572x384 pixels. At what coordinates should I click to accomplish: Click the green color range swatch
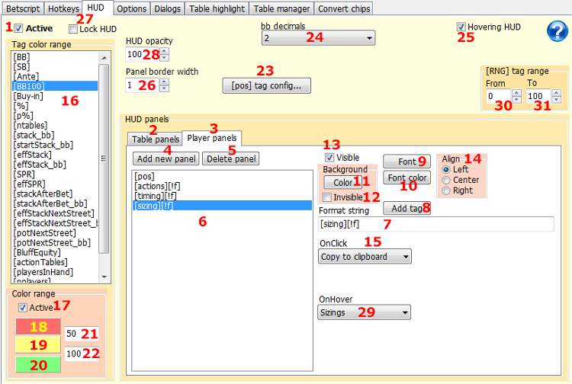coord(38,364)
